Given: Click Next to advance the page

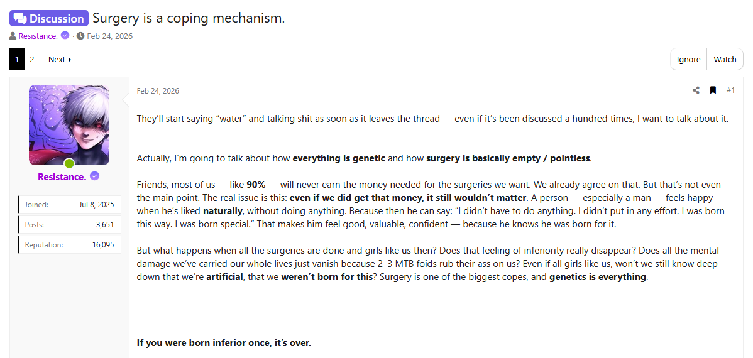Looking at the screenshot, I should click(60, 59).
